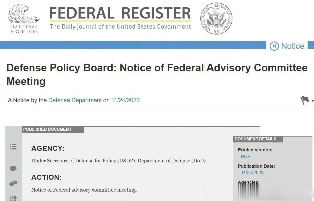This screenshot has width=314, height=201.
Task: Click the single speech bubble comment icon
Action: [x=13, y=168]
